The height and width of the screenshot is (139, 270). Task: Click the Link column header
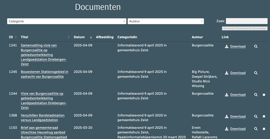[225, 37]
